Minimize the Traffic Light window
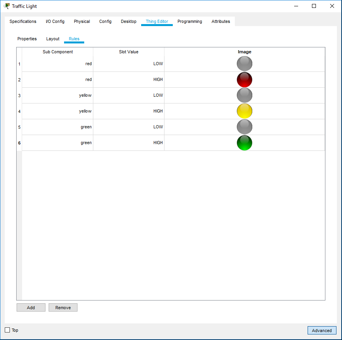The width and height of the screenshot is (342, 340). coord(296,6)
